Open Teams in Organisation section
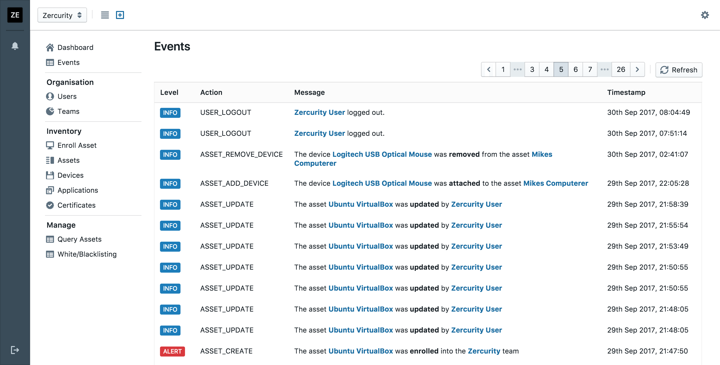Viewport: 720px width, 365px height. point(68,111)
